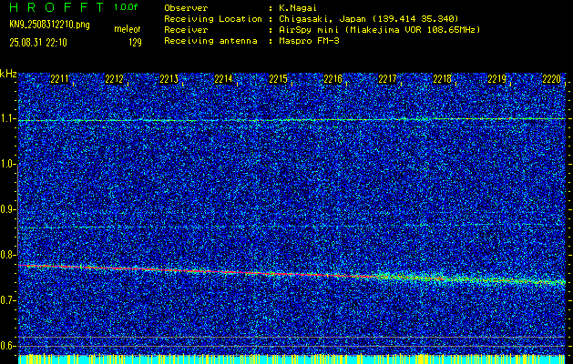Click the 2218 time marker
Screen dimensions: 573x364
coord(442,79)
